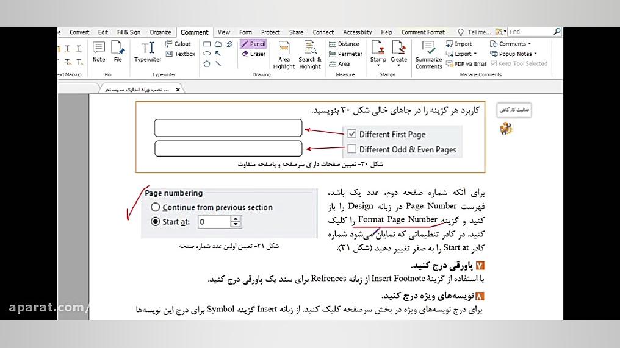620x348 pixels.
Task: Click into the Find text field
Action: [x=531, y=32]
